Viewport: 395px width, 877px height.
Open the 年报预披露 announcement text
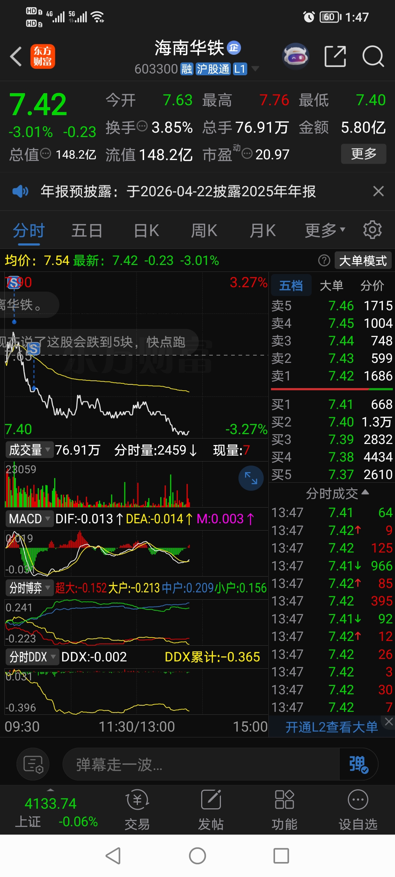pos(178,191)
